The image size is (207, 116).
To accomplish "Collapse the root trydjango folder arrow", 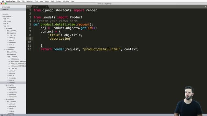I will (x=2, y=16).
